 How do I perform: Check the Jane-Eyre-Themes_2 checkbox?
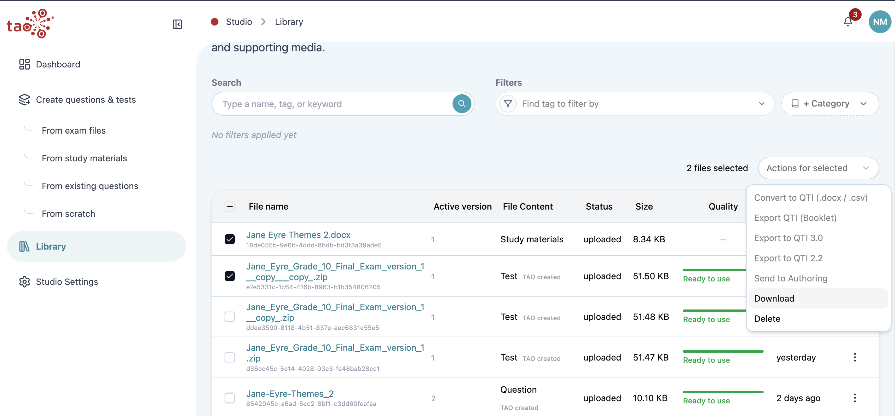pos(230,398)
